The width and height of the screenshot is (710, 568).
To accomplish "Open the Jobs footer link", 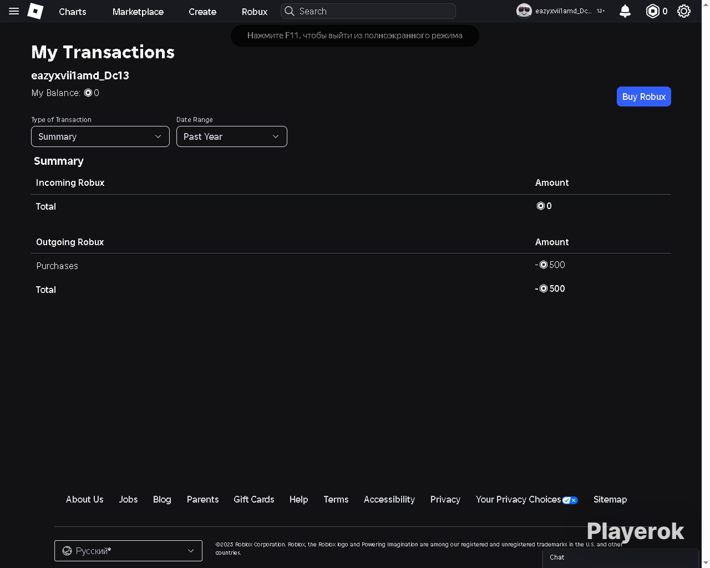I will tap(128, 500).
